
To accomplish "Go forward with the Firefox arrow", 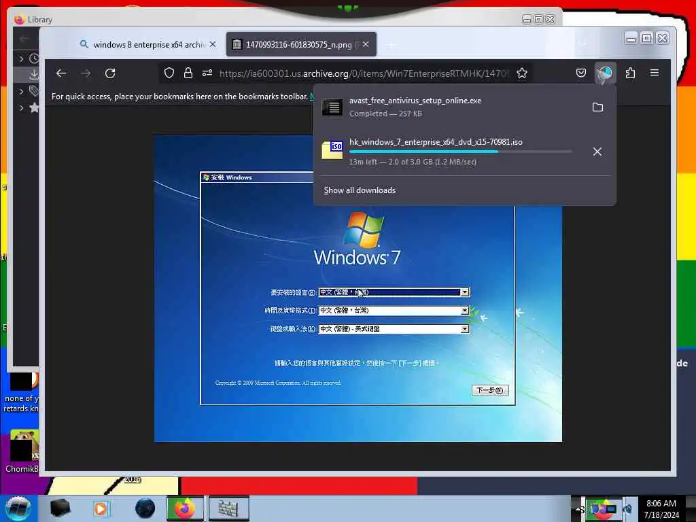I will click(x=86, y=73).
